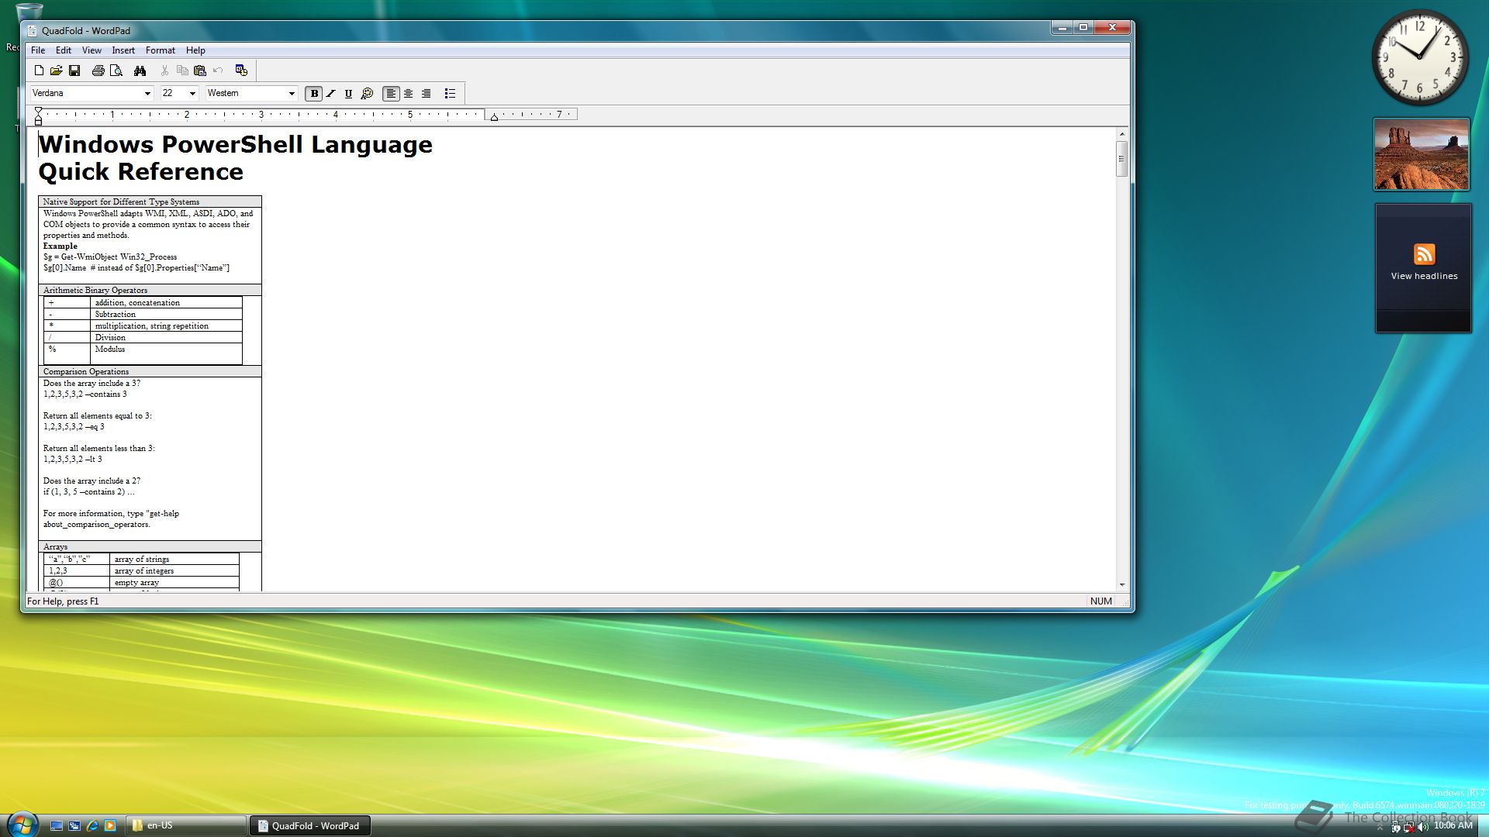Open Print Preview magnifier page icon
The height and width of the screenshot is (837, 1489).
[x=116, y=71]
